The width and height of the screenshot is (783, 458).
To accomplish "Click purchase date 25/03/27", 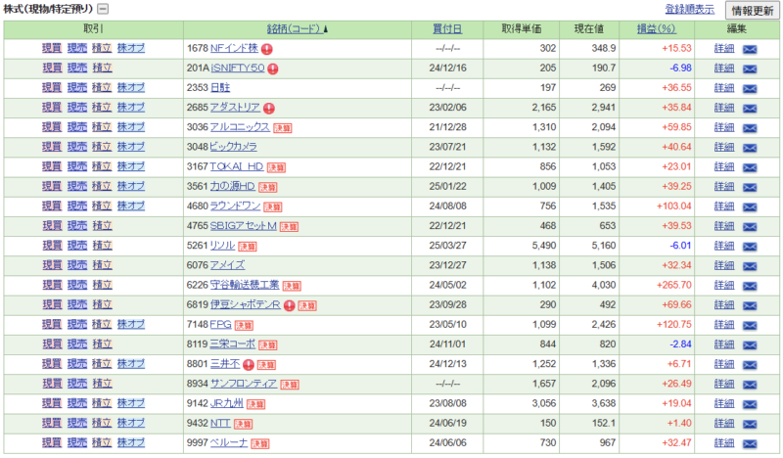I will [447, 246].
